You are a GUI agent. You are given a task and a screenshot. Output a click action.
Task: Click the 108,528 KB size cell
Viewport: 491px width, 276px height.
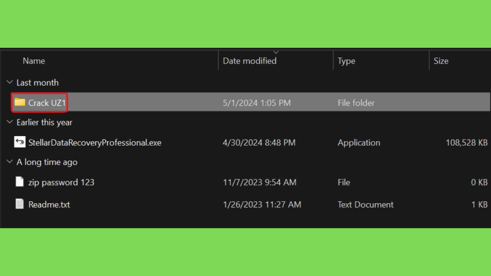tap(467, 142)
